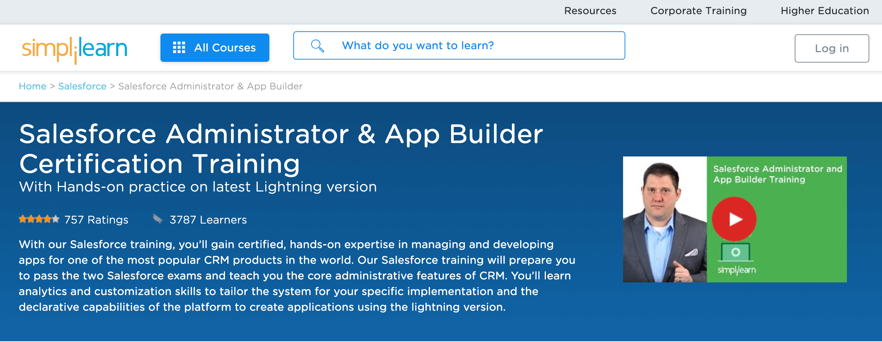Click the search magnifier icon

[317, 45]
